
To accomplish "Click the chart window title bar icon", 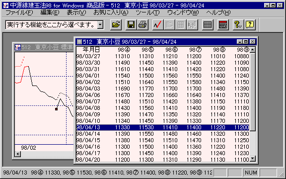I will [18, 47].
